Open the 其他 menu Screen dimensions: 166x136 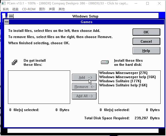point(62,9)
